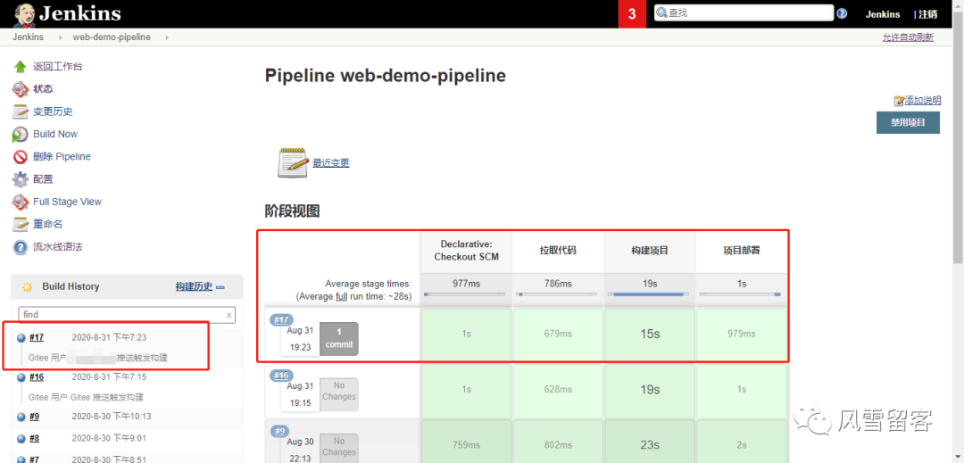Open the 返回工作台 link
The image size is (964, 463).
click(58, 66)
